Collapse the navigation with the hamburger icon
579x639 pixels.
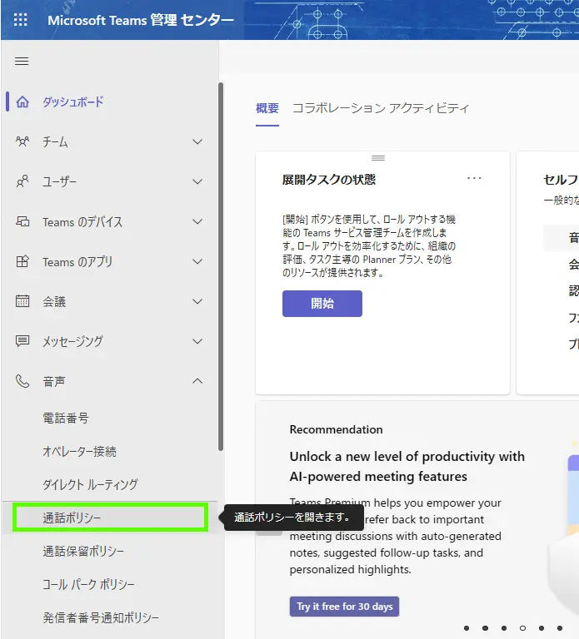[x=22, y=61]
